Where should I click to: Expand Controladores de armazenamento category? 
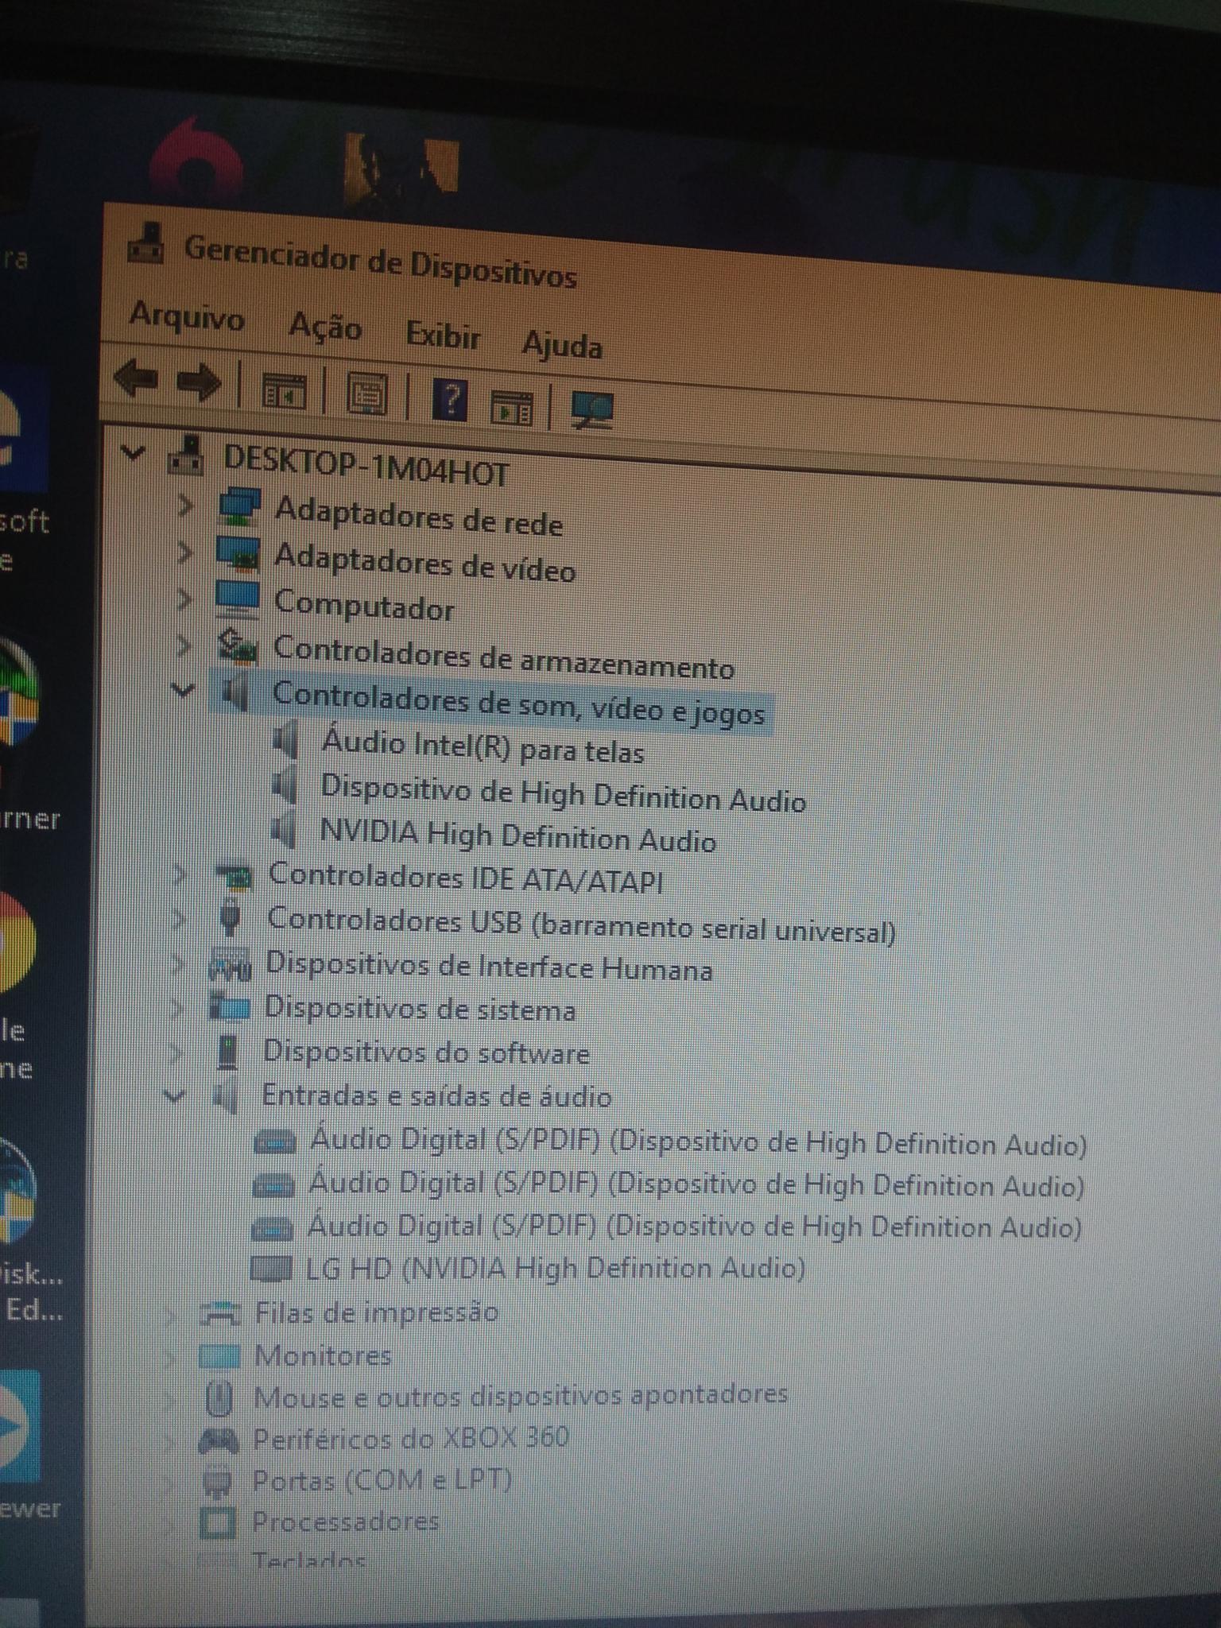pos(183,645)
